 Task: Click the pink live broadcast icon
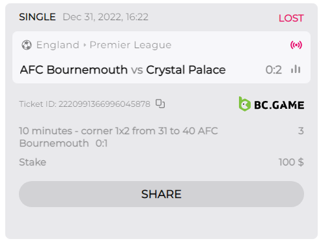point(296,45)
